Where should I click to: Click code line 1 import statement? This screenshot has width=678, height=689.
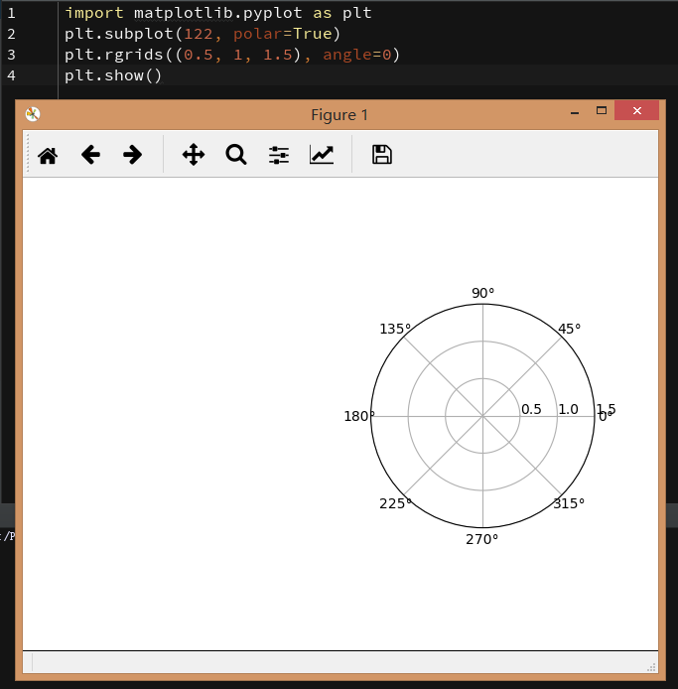click(x=218, y=13)
